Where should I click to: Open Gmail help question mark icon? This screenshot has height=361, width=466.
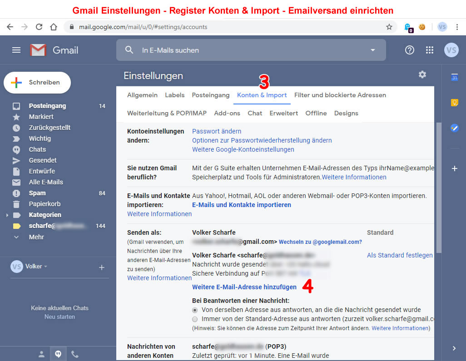pyautogui.click(x=410, y=50)
